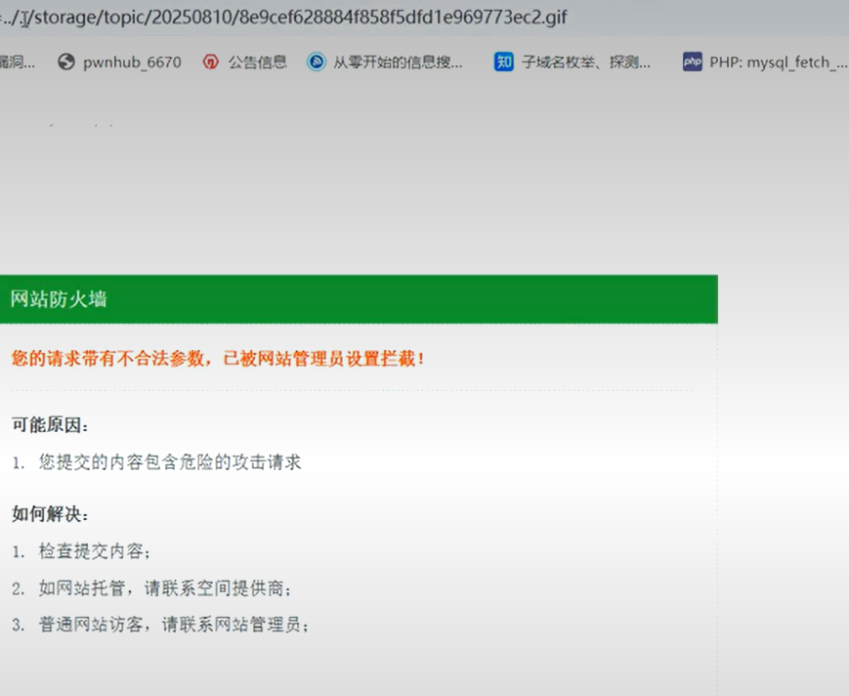849x696 pixels.
Task: Click the 您提交的内容包含危险的攻击请求 line
Action: tap(169, 462)
